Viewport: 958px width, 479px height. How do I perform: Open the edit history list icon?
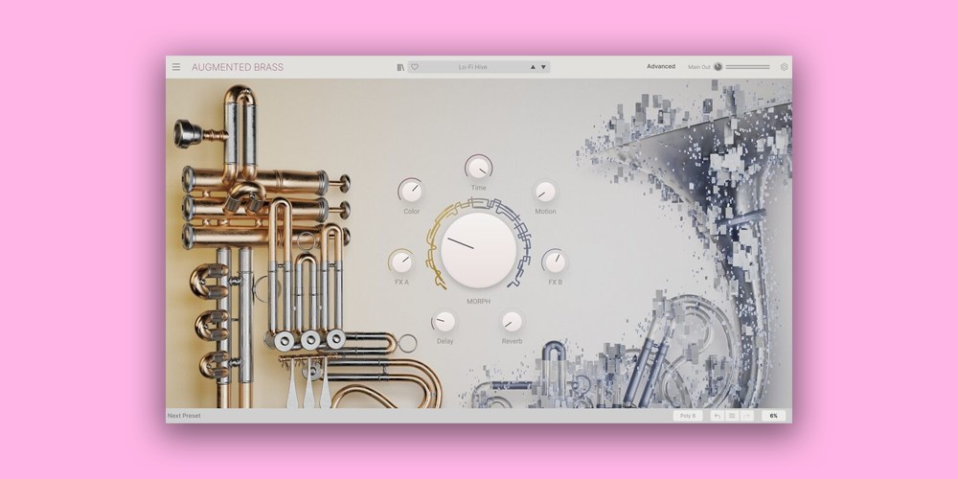pyautogui.click(x=732, y=416)
